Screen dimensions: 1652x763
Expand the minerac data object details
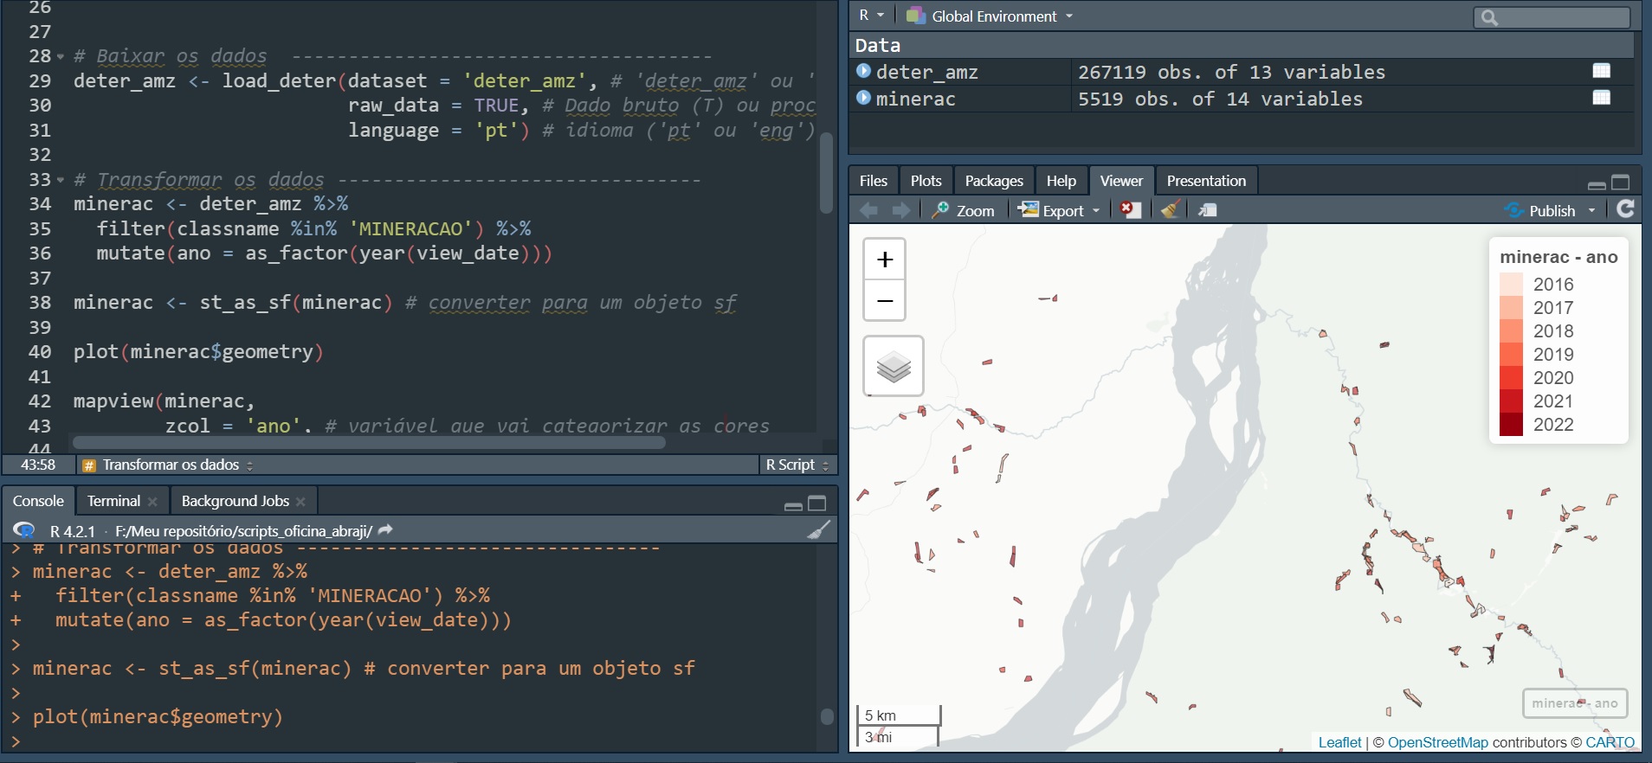click(863, 98)
